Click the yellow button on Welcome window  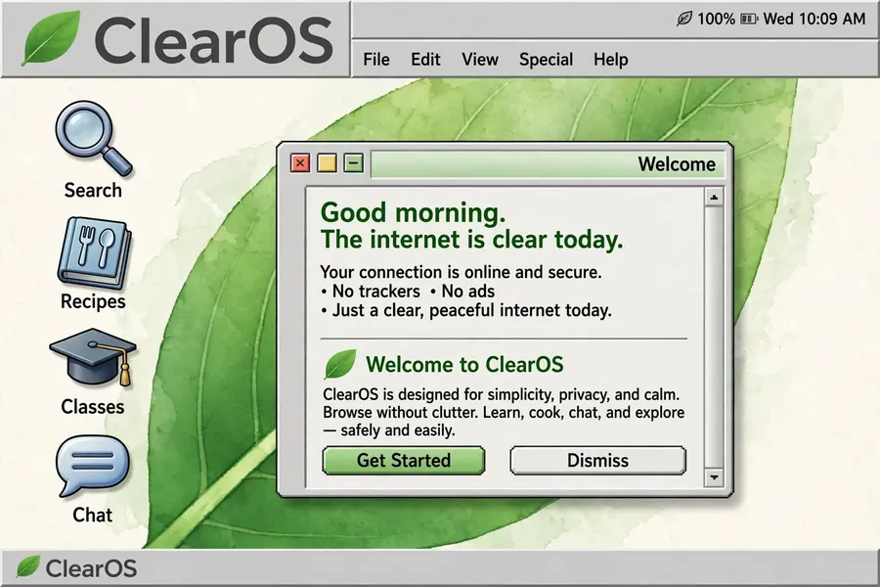pos(328,163)
